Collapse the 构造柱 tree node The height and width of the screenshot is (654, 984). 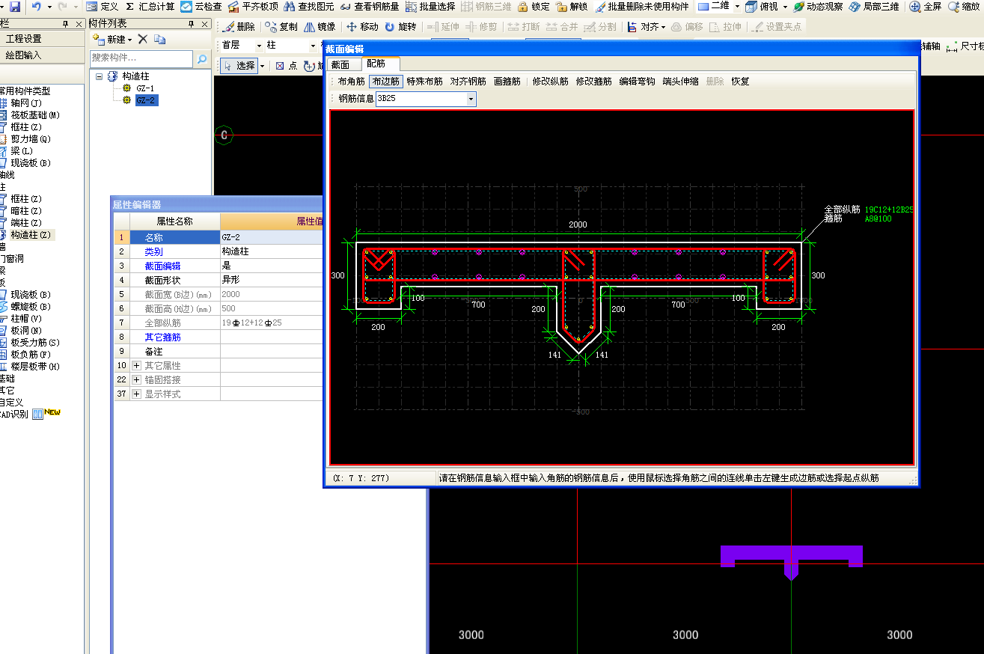(98, 76)
